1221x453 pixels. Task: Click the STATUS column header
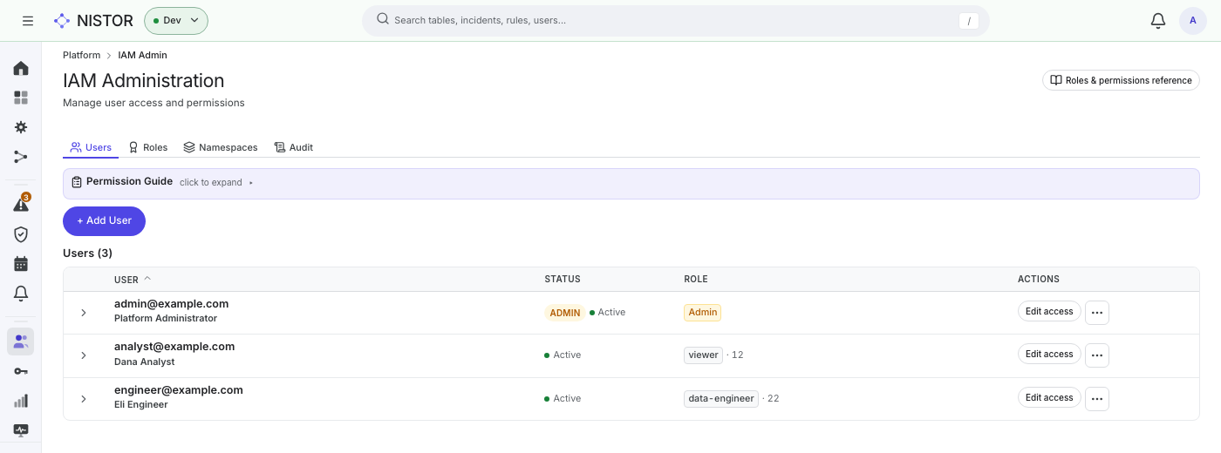pyautogui.click(x=562, y=279)
